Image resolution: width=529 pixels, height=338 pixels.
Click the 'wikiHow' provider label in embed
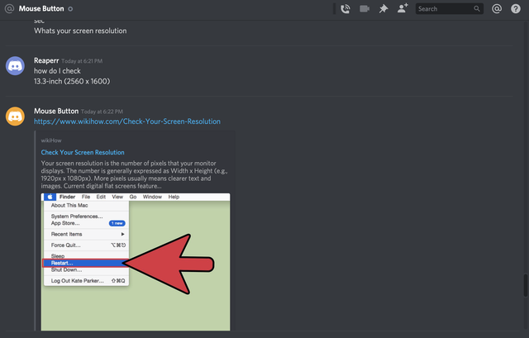(51, 140)
